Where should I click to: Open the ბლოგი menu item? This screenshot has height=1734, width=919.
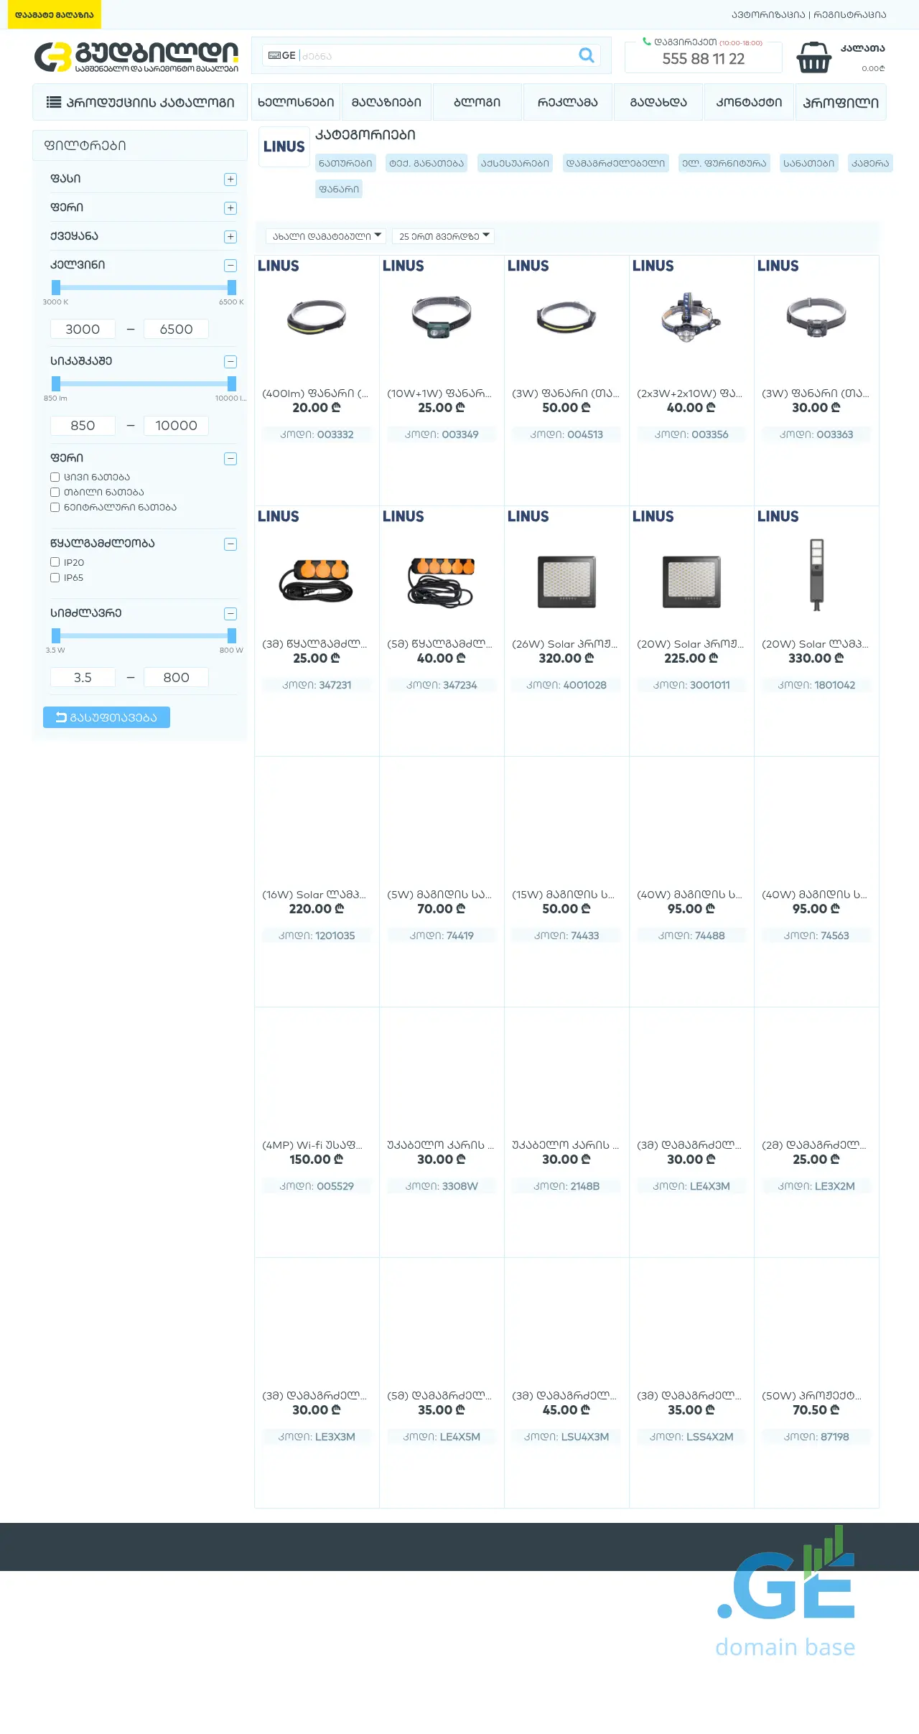477,102
